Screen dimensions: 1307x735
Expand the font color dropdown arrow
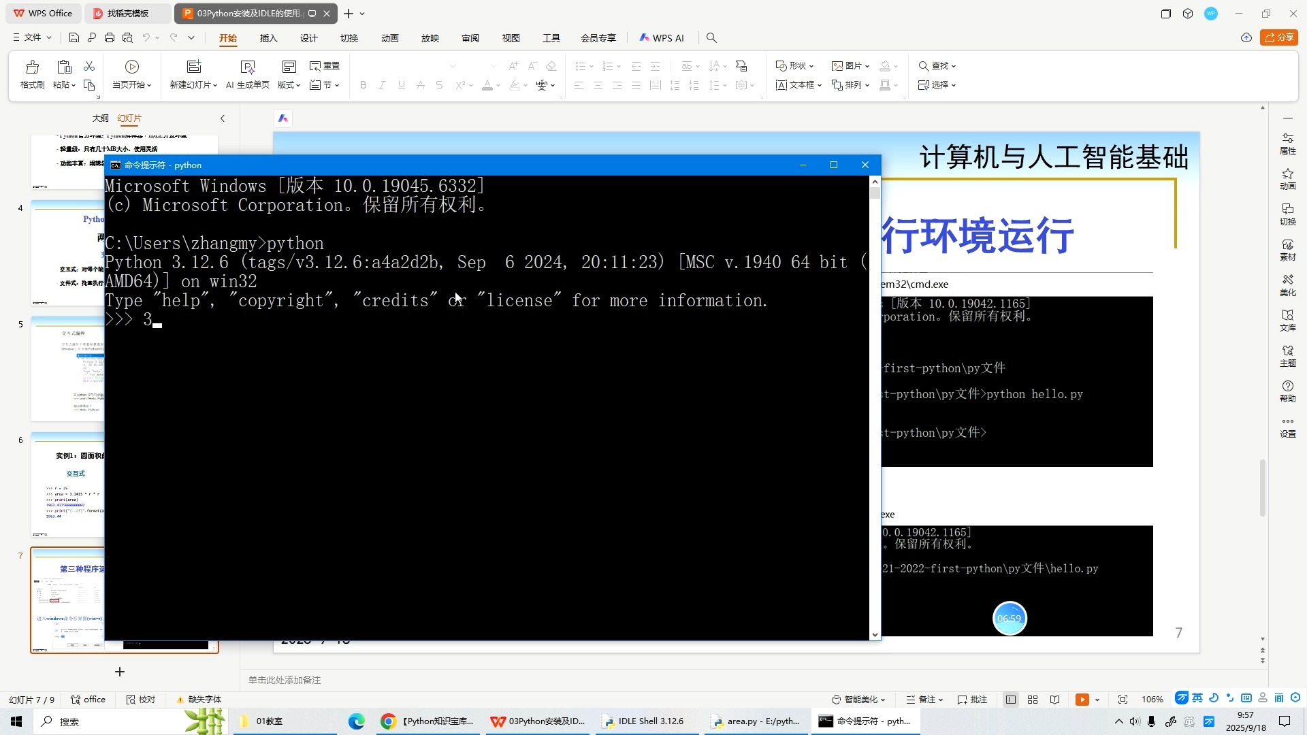point(499,84)
